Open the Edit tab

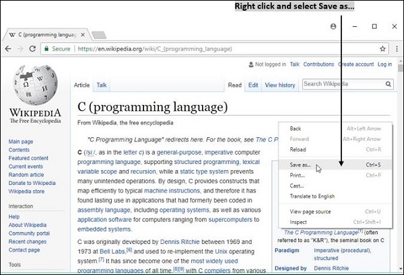(253, 85)
